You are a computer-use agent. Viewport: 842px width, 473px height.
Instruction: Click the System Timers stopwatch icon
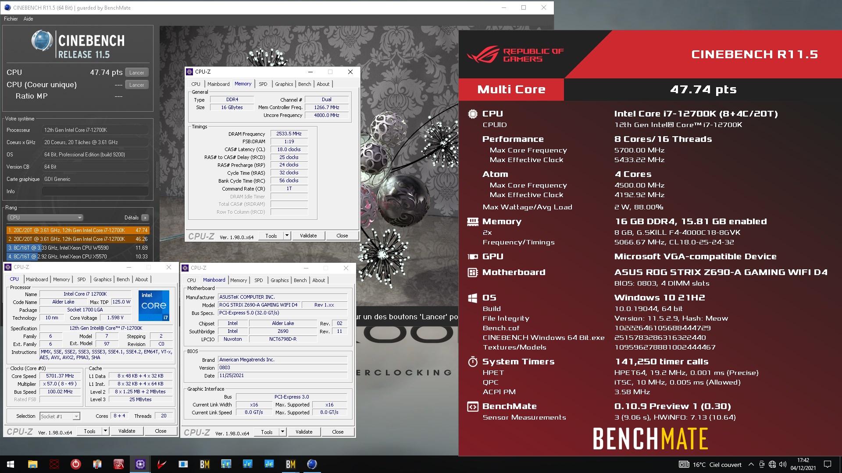click(x=472, y=362)
